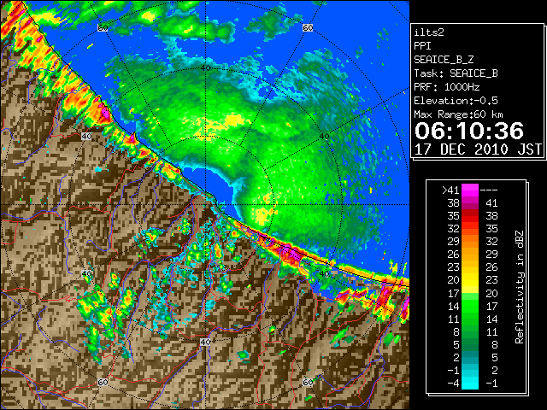Click the bright magenta echo on the northwest coast
Image resolution: width=547 pixels, height=410 pixels.
click(x=105, y=113)
